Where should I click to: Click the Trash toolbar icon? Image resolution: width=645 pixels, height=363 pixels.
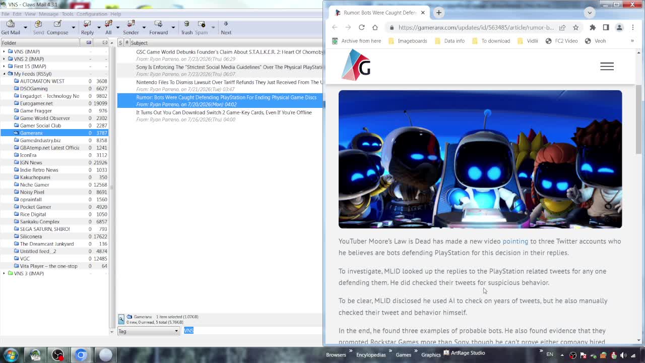187,28
